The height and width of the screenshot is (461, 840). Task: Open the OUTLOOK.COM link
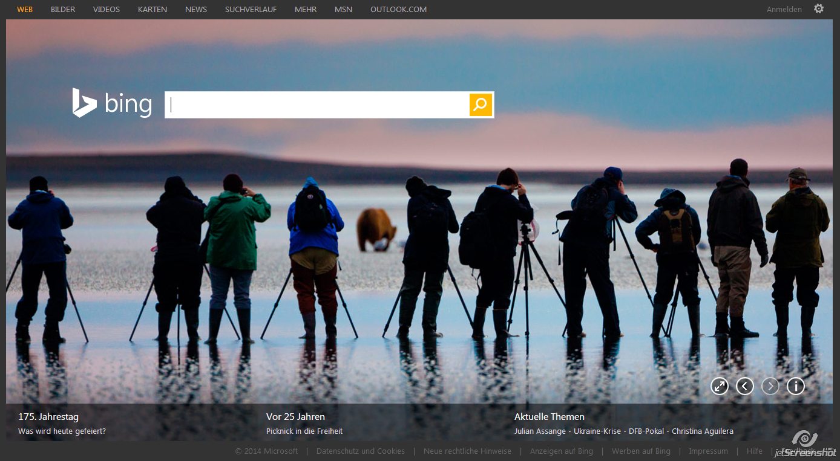click(398, 10)
